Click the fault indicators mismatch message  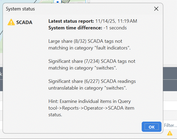(x=89, y=45)
